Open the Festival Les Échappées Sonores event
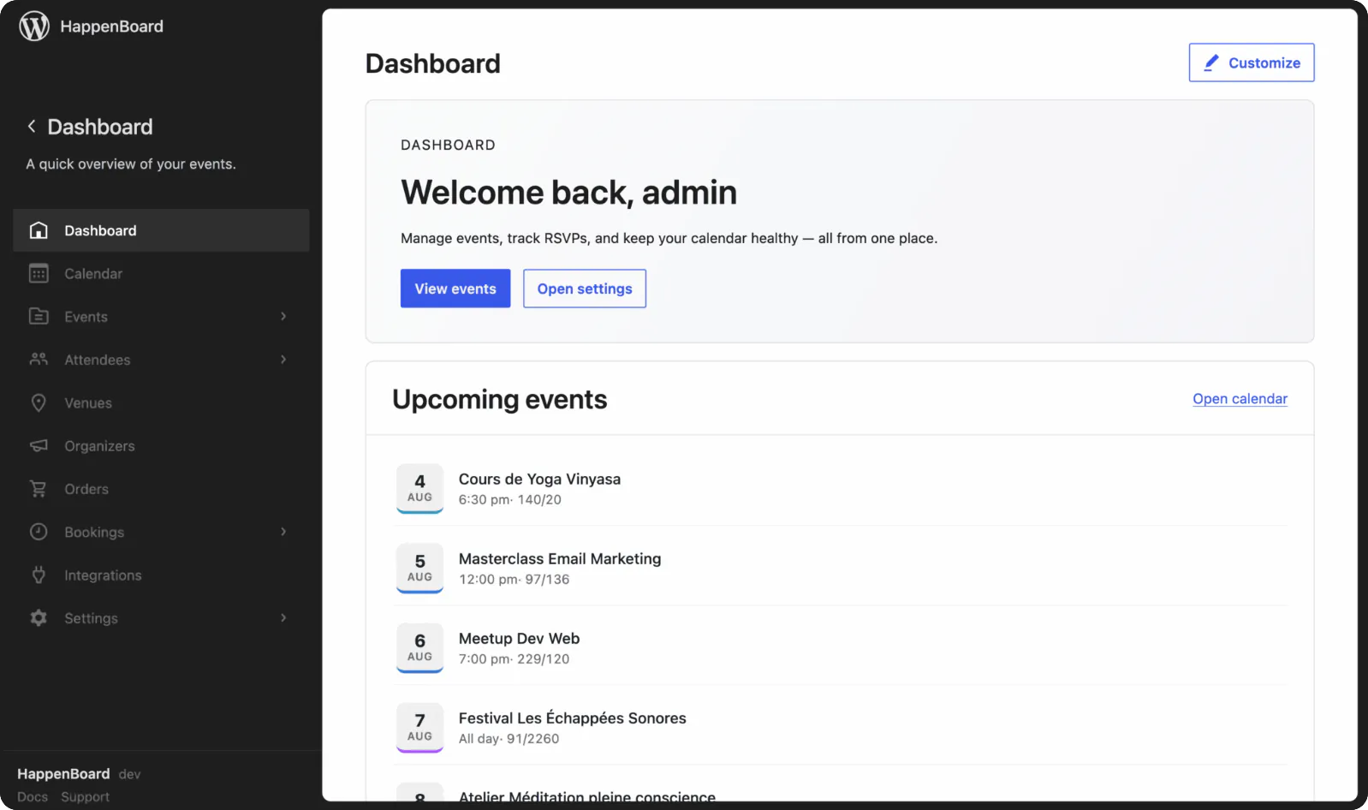Screen dimensions: 1368x810 [x=573, y=718]
